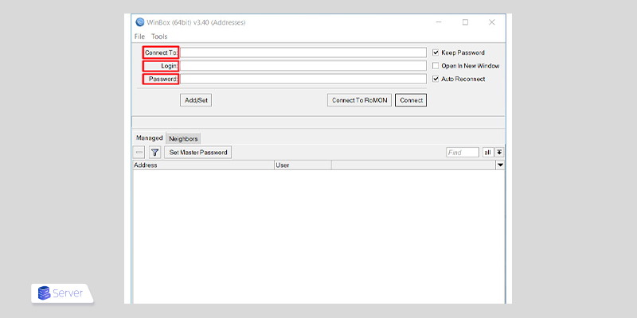Viewport: 637px width, 318px height.
Task: Enable Open In New Window checkbox
Action: pos(436,66)
